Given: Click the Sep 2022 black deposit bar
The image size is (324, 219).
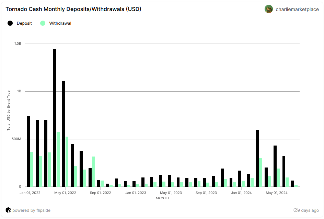Looking at the screenshot, I should [99, 183].
